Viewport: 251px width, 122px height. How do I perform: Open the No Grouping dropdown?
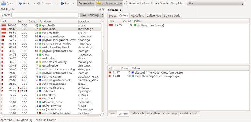(x=92, y=15)
